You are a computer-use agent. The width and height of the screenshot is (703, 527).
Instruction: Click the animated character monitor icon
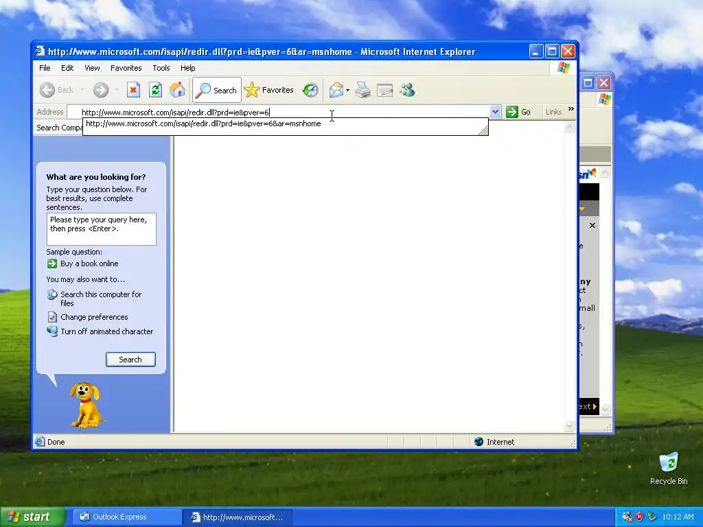pyautogui.click(x=52, y=331)
